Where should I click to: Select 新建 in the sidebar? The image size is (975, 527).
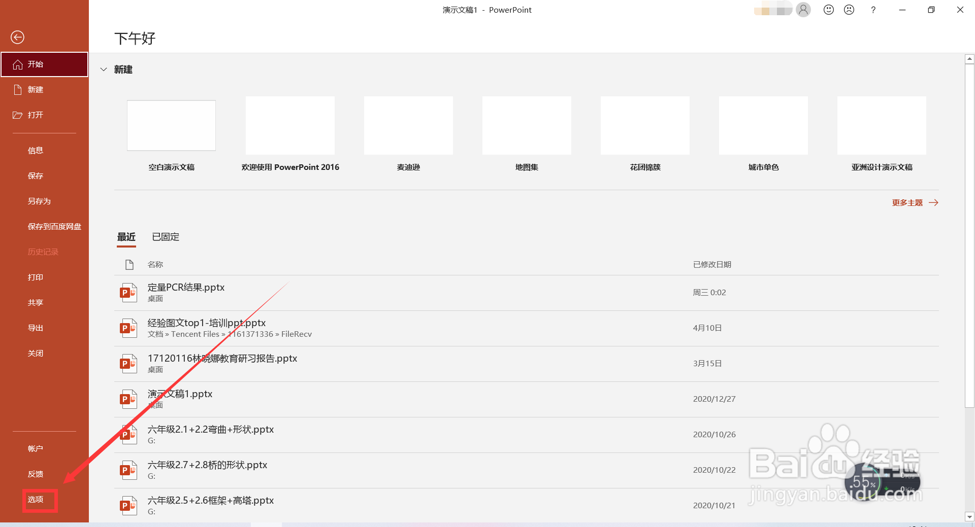[x=44, y=90]
